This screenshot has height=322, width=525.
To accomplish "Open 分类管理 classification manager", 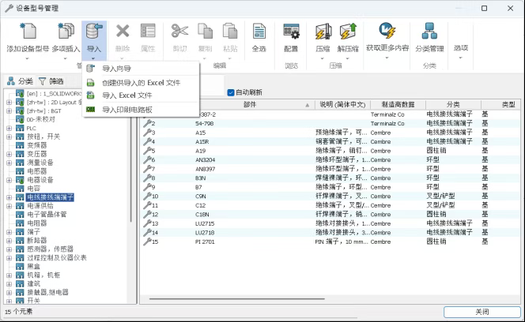I will [x=429, y=33].
